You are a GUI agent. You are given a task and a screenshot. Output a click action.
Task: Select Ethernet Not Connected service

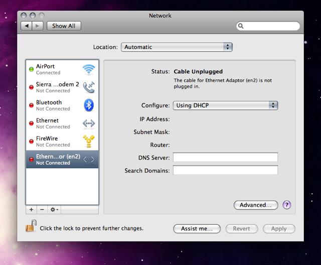[62, 123]
